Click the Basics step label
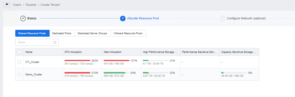Viewport: 295px width, 97px height. pyautogui.click(x=32, y=18)
